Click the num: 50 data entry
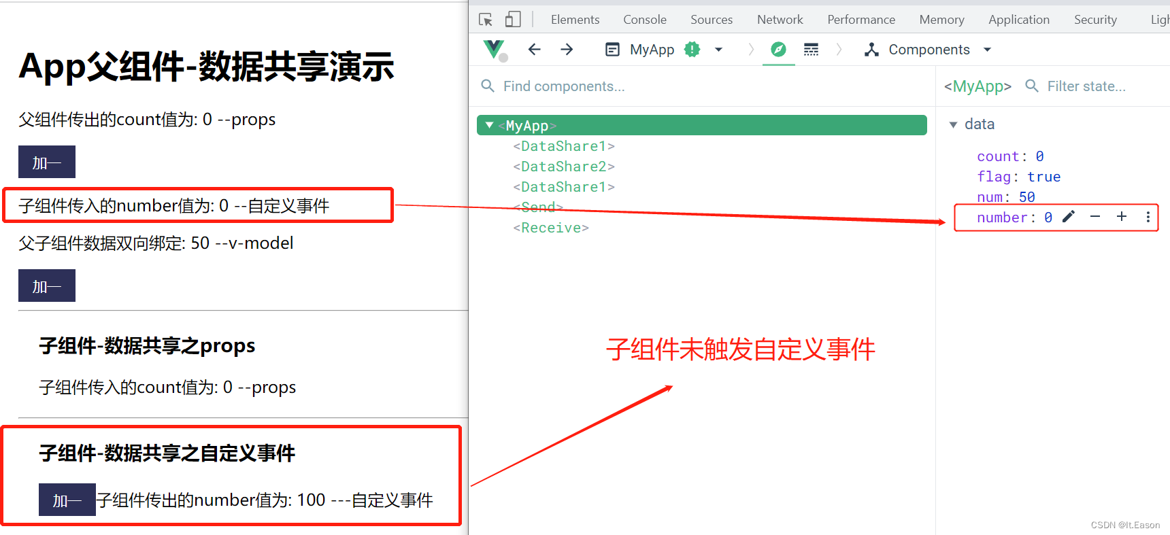The width and height of the screenshot is (1170, 535). [1005, 197]
